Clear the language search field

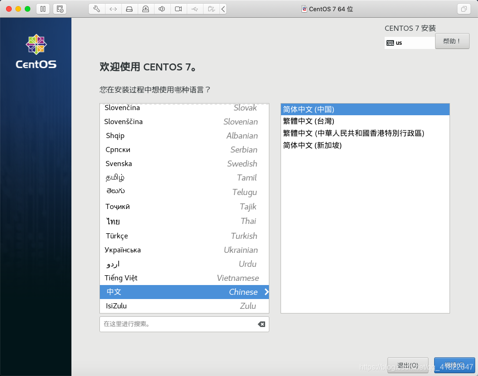pyautogui.click(x=261, y=324)
